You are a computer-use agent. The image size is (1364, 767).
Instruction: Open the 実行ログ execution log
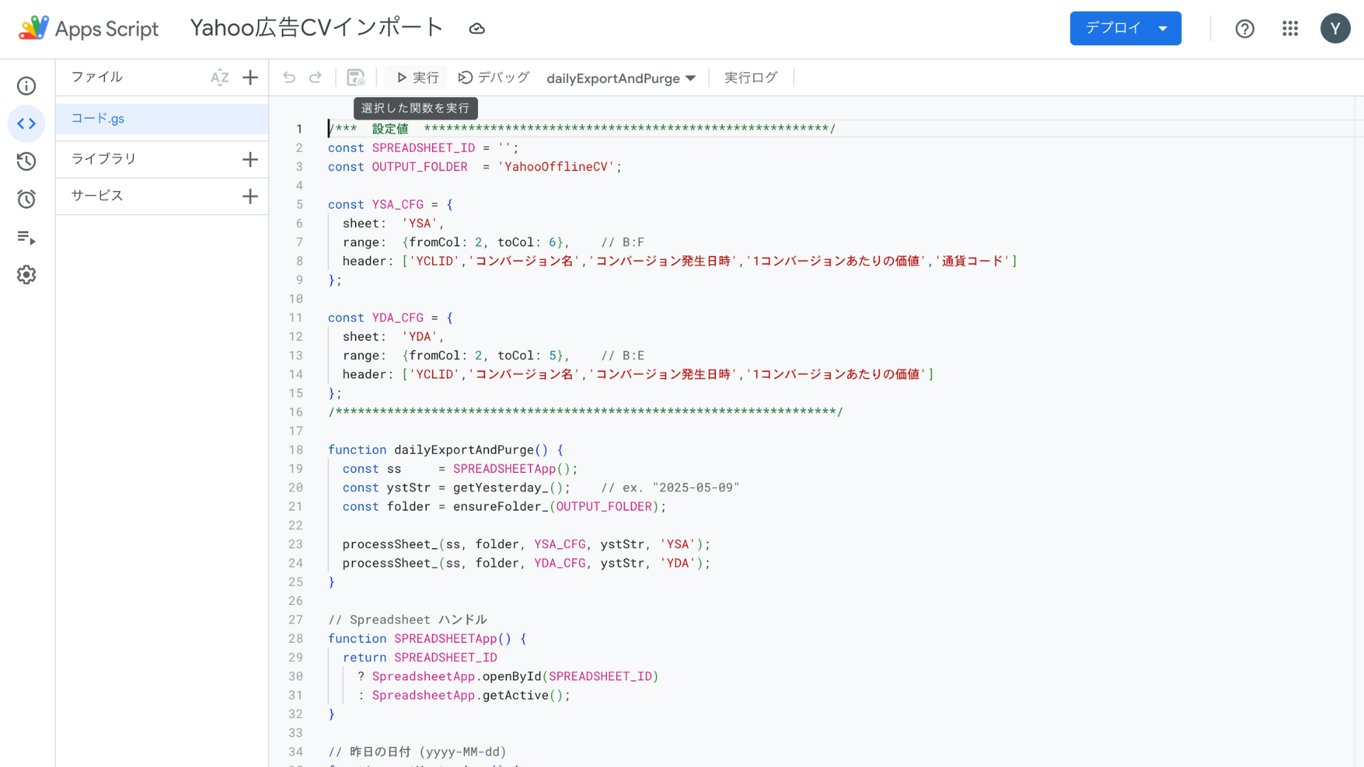[751, 77]
